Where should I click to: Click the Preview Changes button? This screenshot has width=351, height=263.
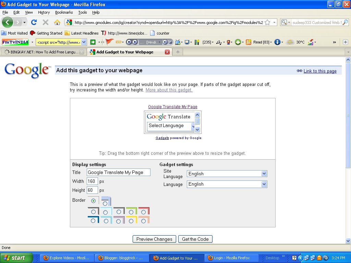(154, 239)
